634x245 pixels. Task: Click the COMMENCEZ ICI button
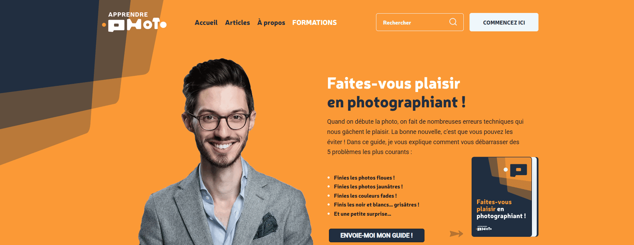coord(504,22)
